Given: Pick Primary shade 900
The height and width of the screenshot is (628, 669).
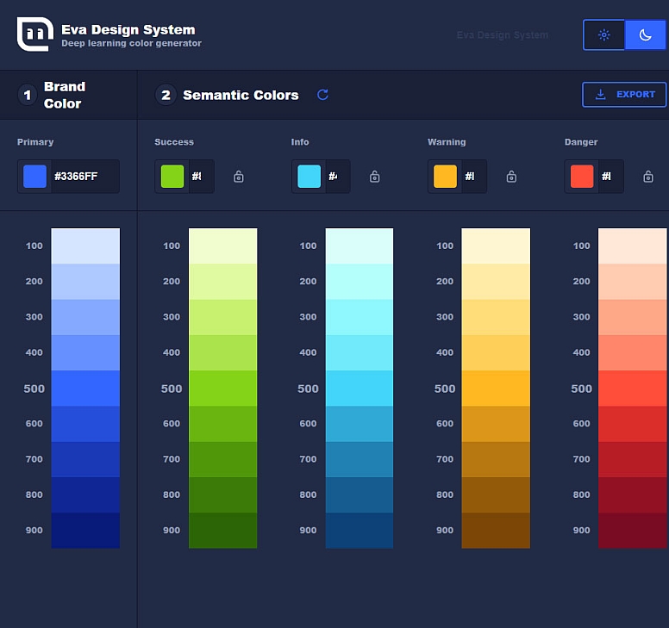Looking at the screenshot, I should coord(85,531).
